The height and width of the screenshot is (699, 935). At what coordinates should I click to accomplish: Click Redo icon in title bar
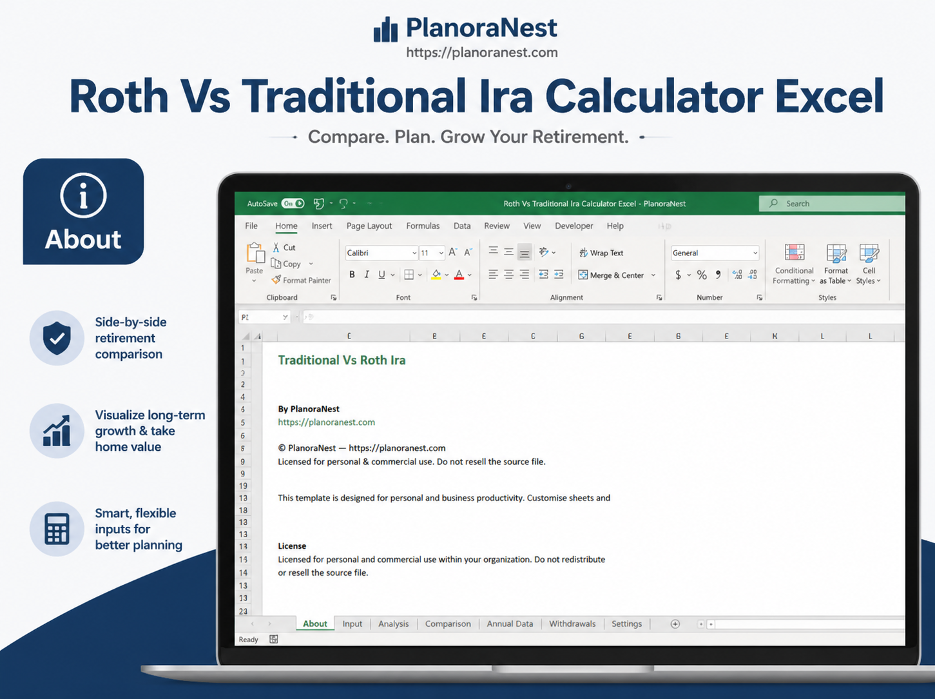pyautogui.click(x=343, y=204)
